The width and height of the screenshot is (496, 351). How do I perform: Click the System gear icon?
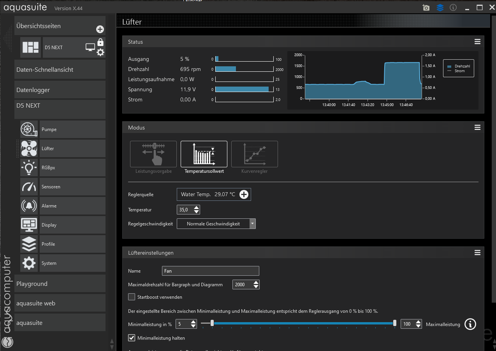point(29,263)
